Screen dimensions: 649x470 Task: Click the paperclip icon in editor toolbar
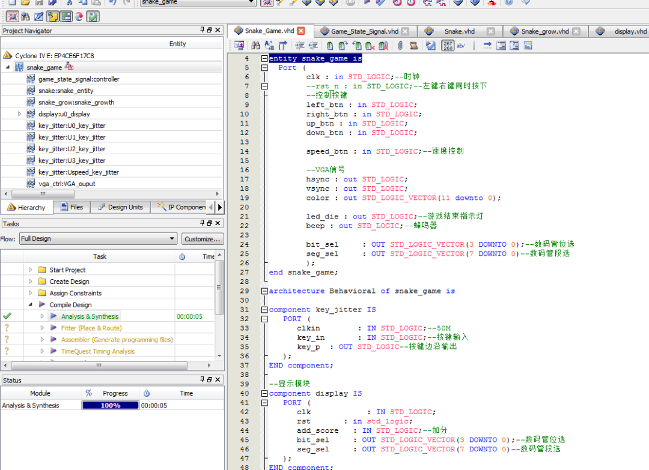tap(400, 46)
